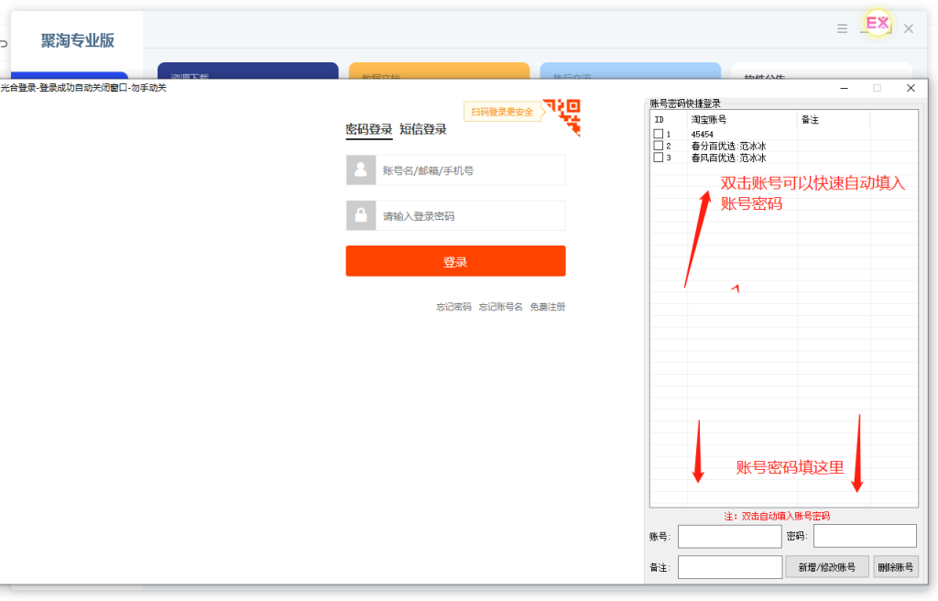Click the user avatar icon in account field

coord(361,170)
